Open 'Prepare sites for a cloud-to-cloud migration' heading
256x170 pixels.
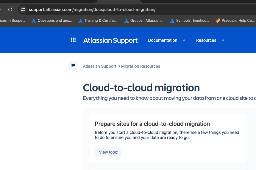tap(152, 124)
